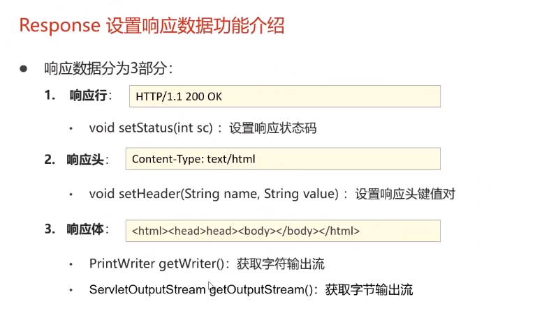This screenshot has width=542, height=313.
Task: Click the list number "3."
Action: coord(50,229)
